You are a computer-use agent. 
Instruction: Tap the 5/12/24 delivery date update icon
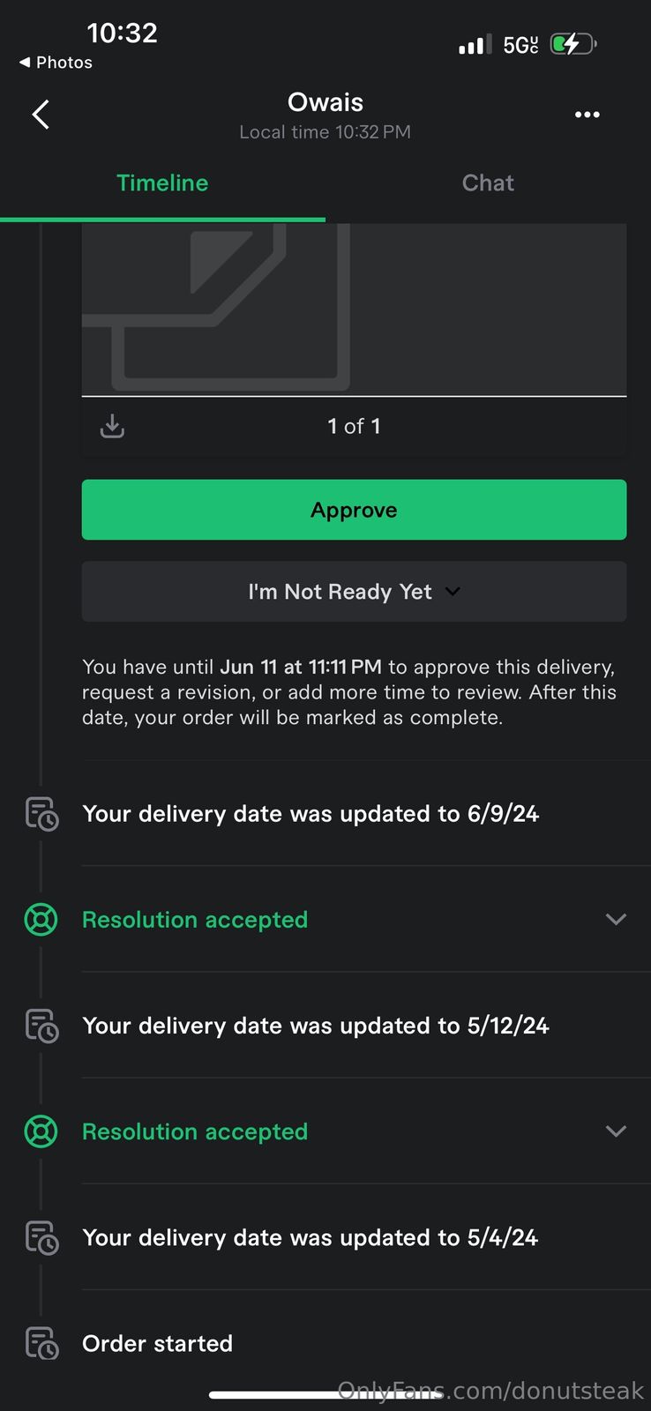pos(41,1026)
